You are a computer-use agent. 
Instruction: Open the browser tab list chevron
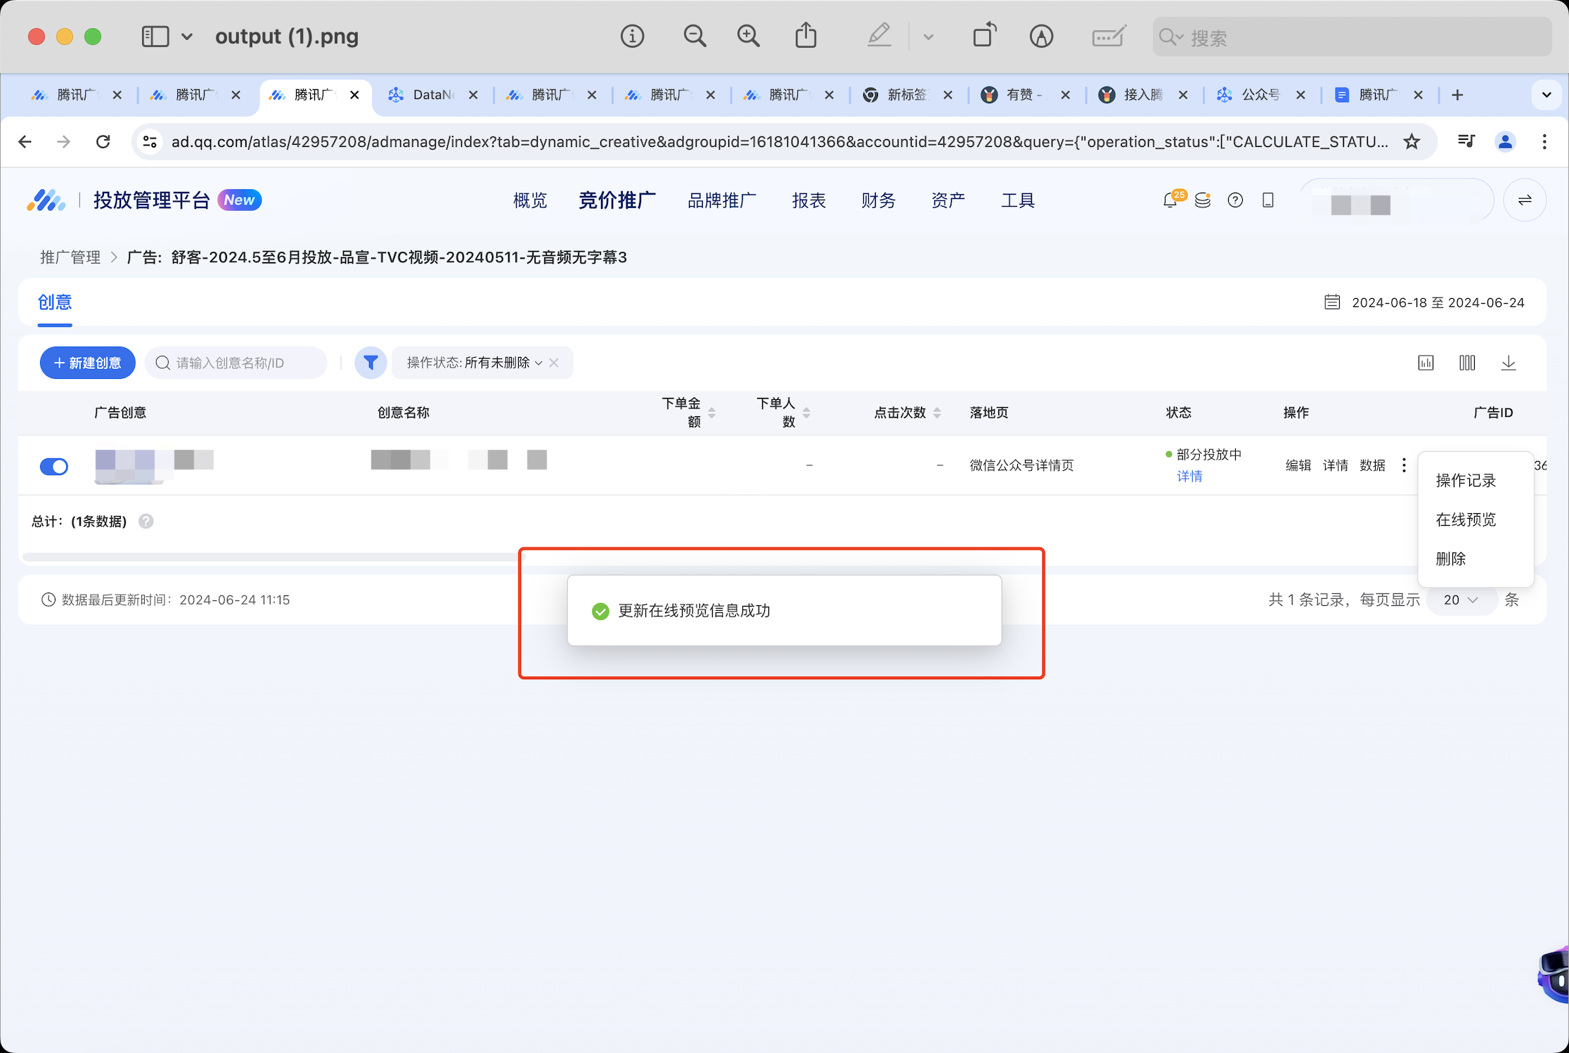point(1547,95)
